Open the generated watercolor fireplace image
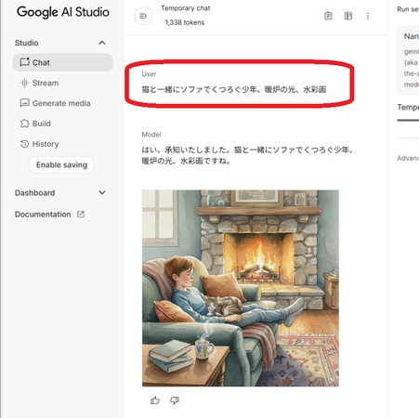The height and width of the screenshot is (418, 419). pyautogui.click(x=241, y=288)
